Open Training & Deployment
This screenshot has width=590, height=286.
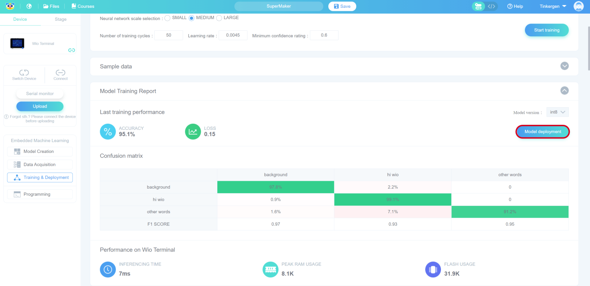[x=40, y=178]
